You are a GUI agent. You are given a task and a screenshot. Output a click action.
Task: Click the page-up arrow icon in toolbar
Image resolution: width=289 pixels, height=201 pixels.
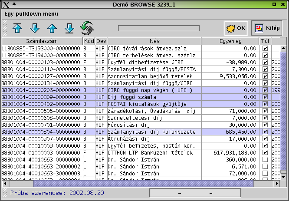click(x=52, y=28)
